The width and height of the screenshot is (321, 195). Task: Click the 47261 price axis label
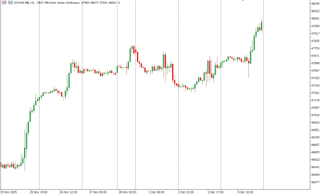315,93
